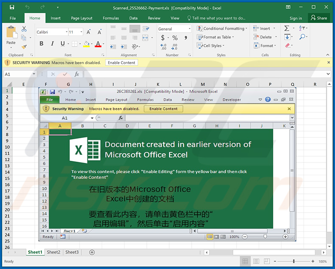Click Insert Function fx icon

click(77, 74)
